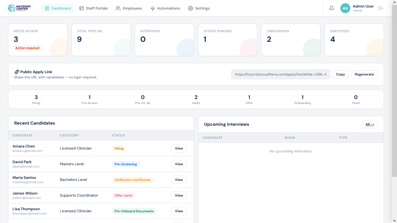
Task: View Maria Santos's candidate record
Action: click(x=179, y=180)
